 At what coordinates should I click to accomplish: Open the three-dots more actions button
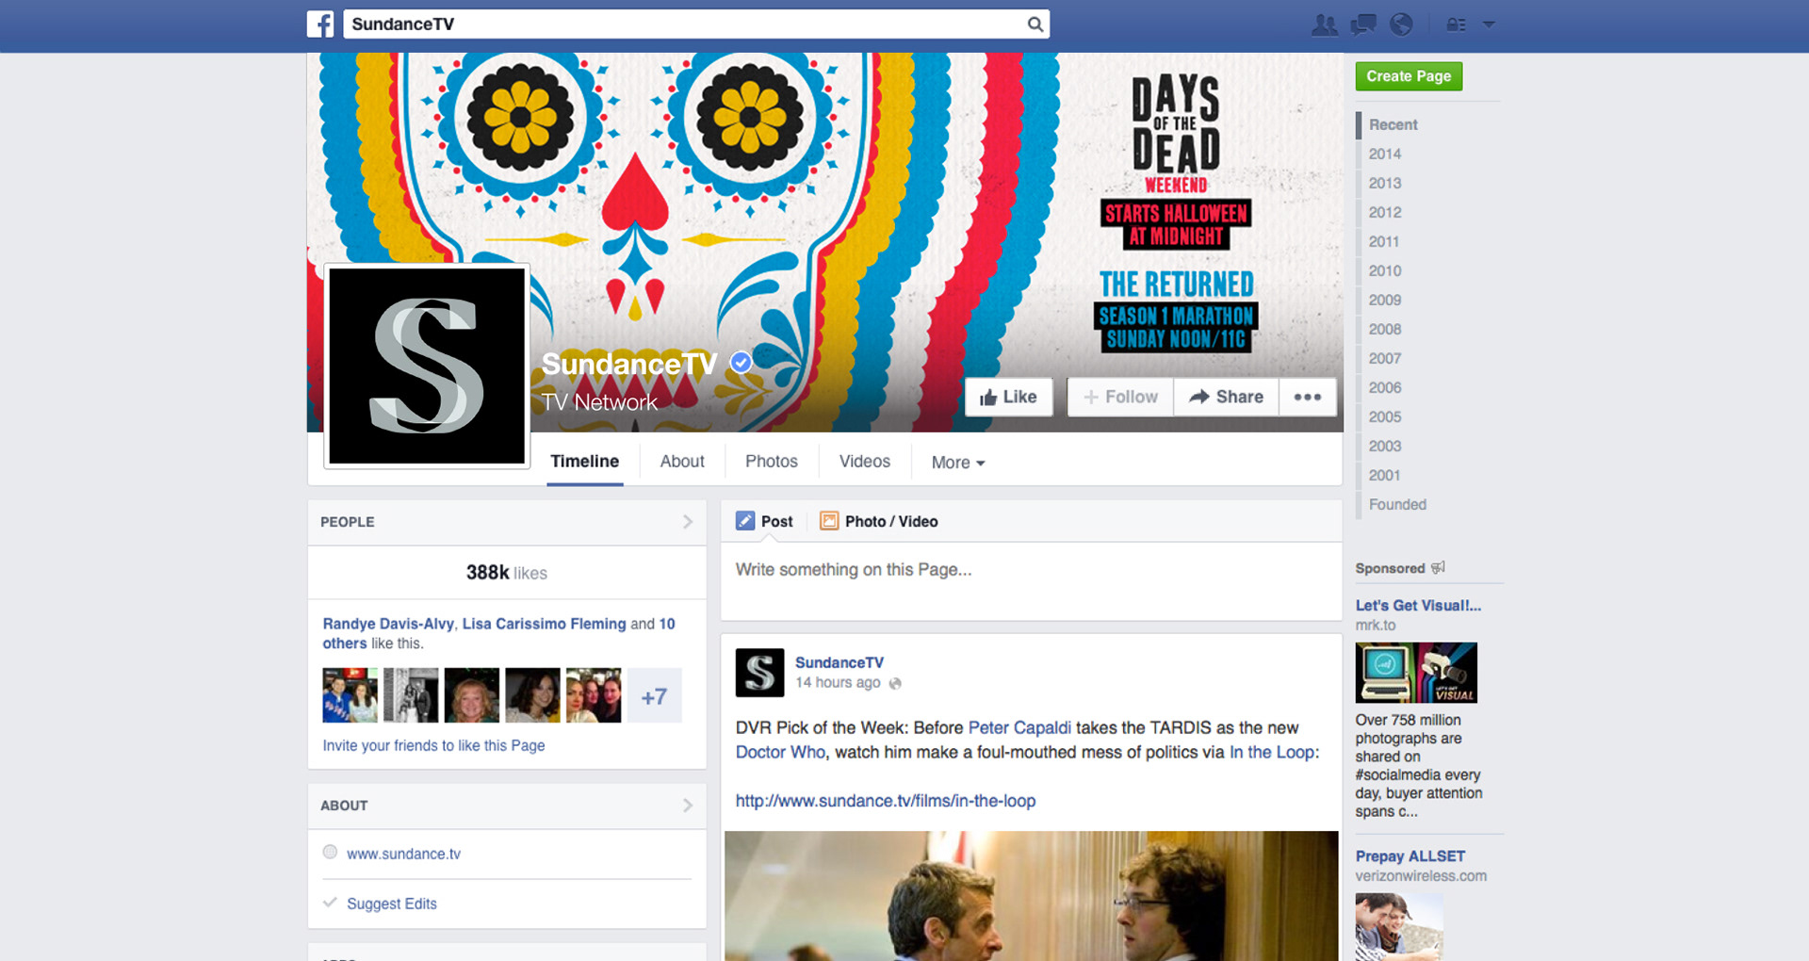click(1308, 397)
